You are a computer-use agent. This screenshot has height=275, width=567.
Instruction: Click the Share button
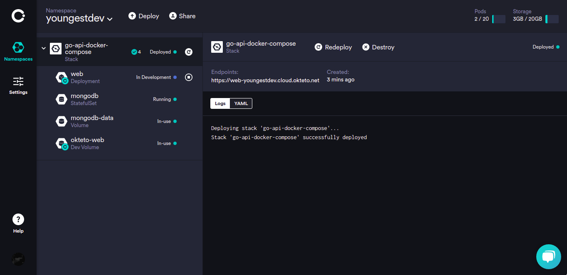point(182,16)
